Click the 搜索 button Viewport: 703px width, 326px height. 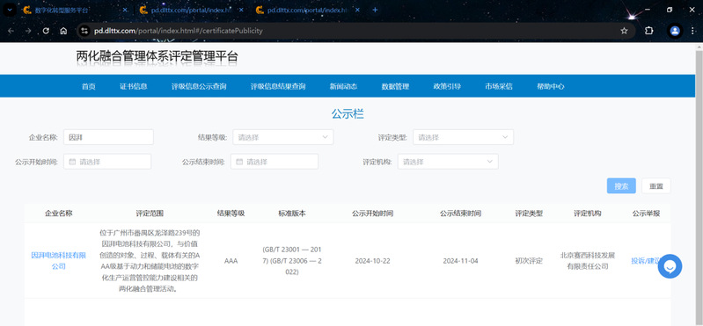621,185
